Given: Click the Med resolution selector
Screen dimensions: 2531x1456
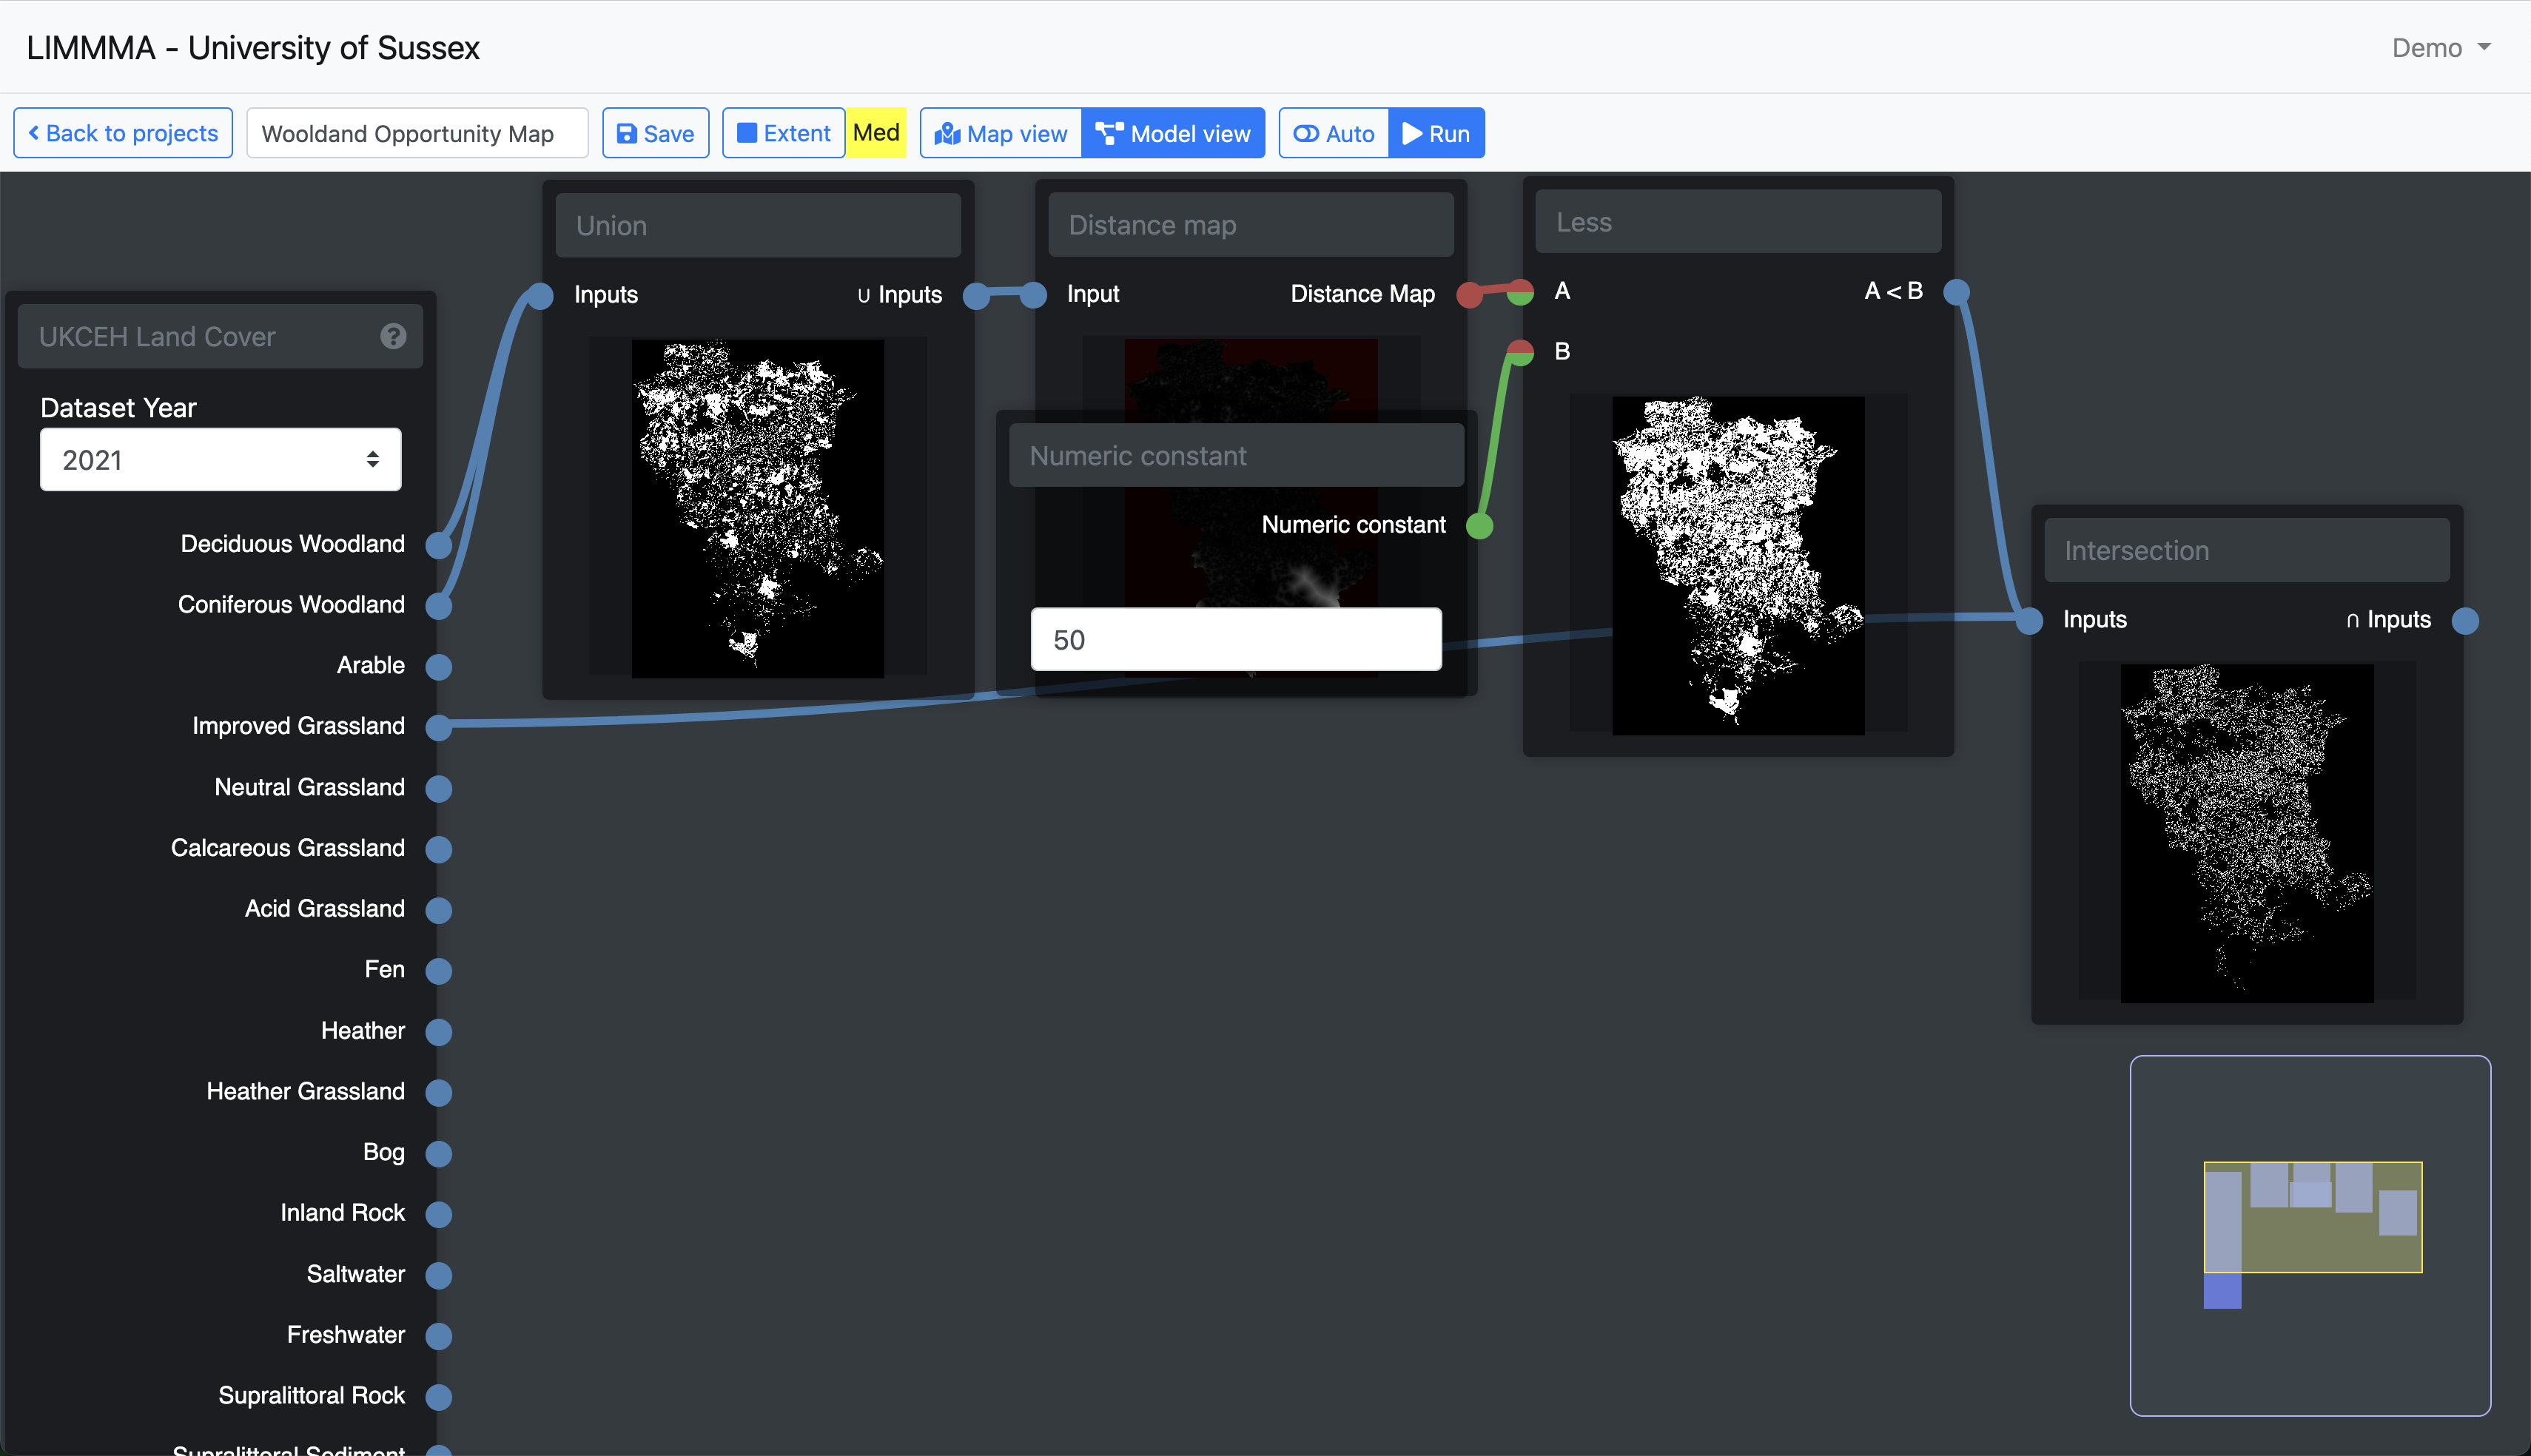Looking at the screenshot, I should tap(876, 133).
